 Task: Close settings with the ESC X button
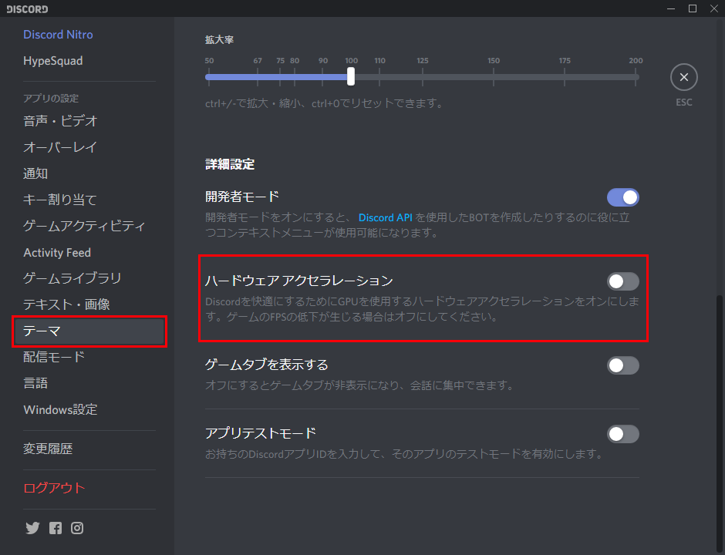[x=684, y=77]
